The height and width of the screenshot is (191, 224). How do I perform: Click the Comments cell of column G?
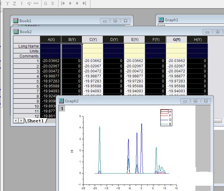click(176, 56)
